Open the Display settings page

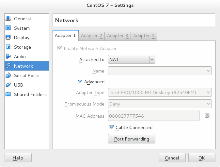(x=27, y=38)
